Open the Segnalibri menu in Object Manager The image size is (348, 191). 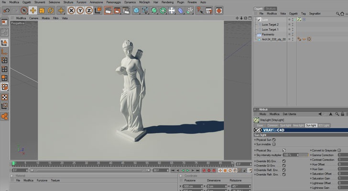coord(315,13)
